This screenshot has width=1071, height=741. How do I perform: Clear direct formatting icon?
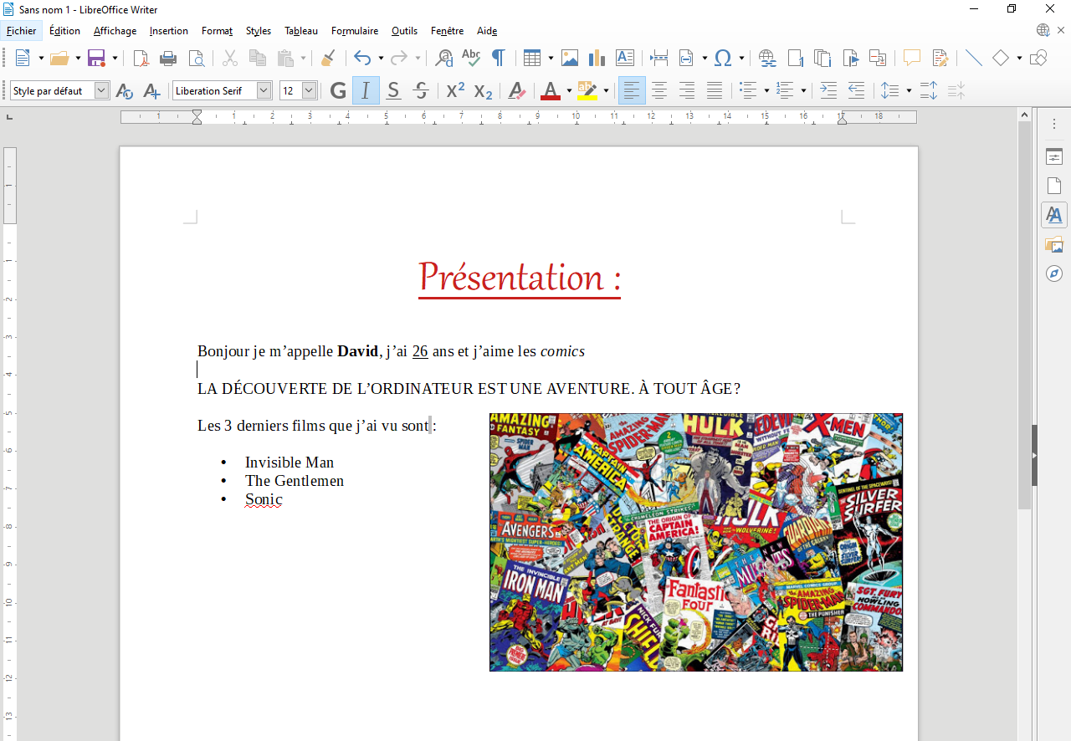517,90
